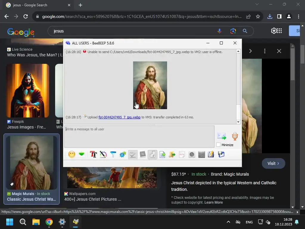Click the message input field in BeeBEEP
This screenshot has height=229, width=305.
(139, 137)
